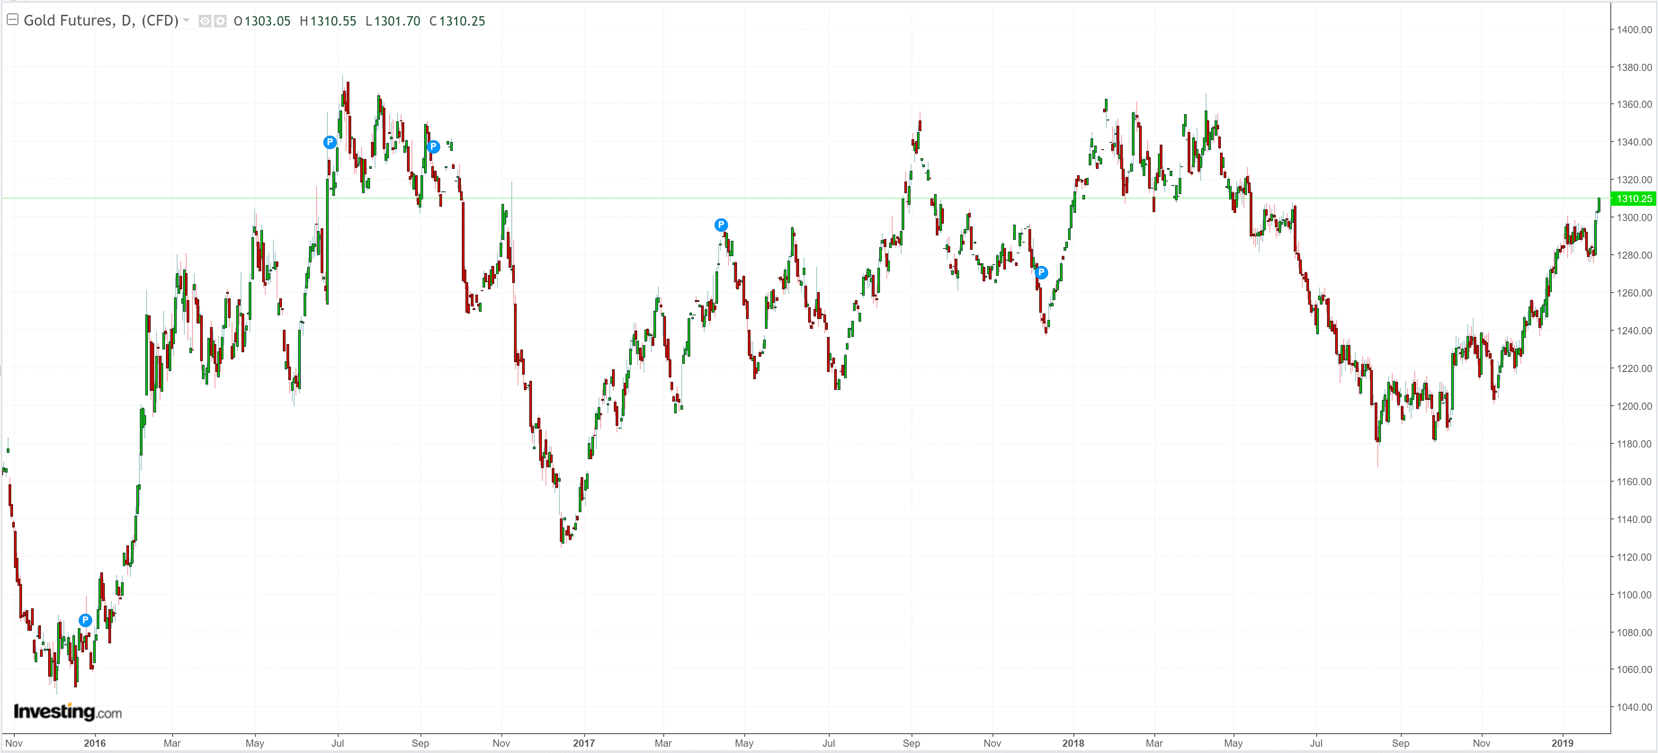Image resolution: width=1658 pixels, height=753 pixels.
Task: Click the green 1310.25 current price label
Action: (x=1634, y=199)
